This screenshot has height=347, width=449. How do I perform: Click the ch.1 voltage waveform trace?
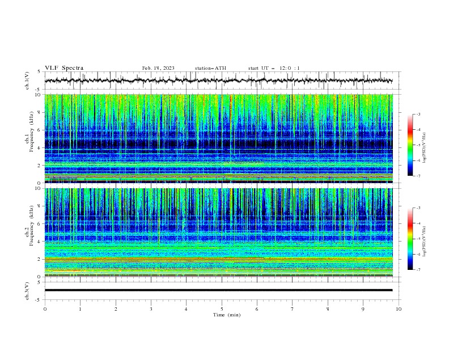tap(218, 81)
